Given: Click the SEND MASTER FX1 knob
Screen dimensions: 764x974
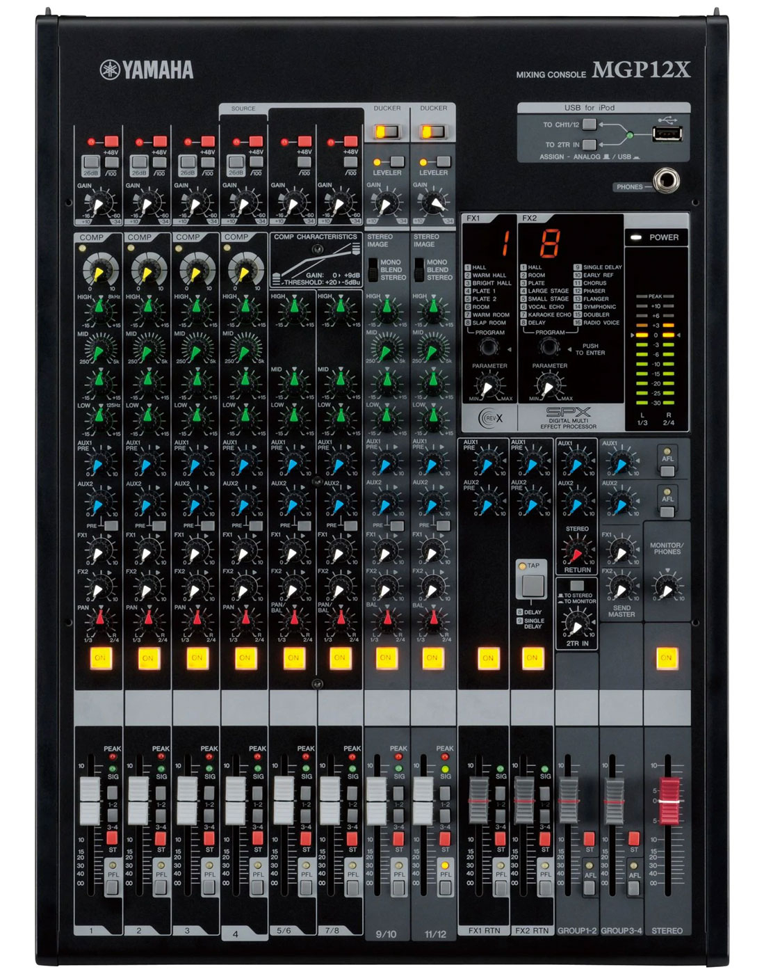Looking at the screenshot, I should (621, 552).
